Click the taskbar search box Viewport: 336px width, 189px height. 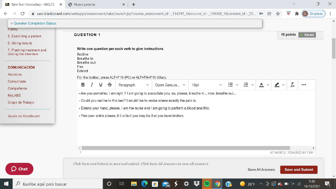coord(58,184)
